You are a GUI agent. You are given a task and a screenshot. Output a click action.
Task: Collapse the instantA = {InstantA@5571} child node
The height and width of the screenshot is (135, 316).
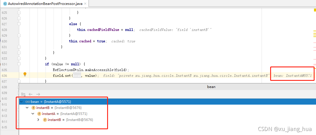(x=33, y=114)
